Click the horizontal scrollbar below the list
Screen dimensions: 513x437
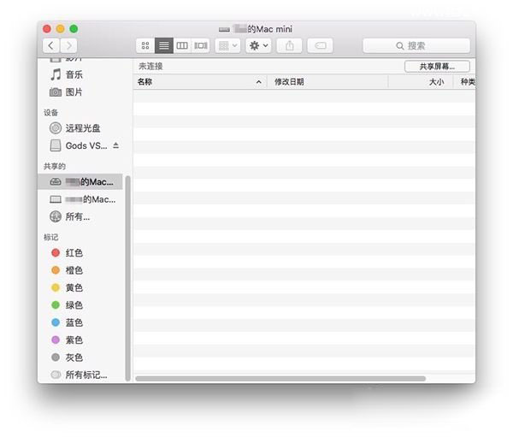280,378
